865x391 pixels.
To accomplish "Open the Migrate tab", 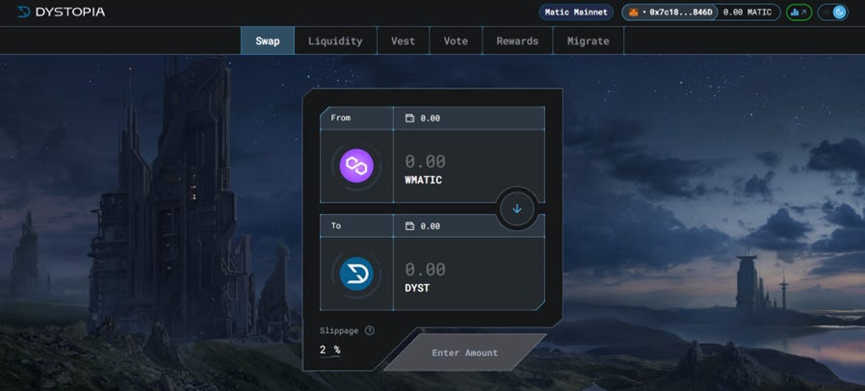I will point(589,40).
